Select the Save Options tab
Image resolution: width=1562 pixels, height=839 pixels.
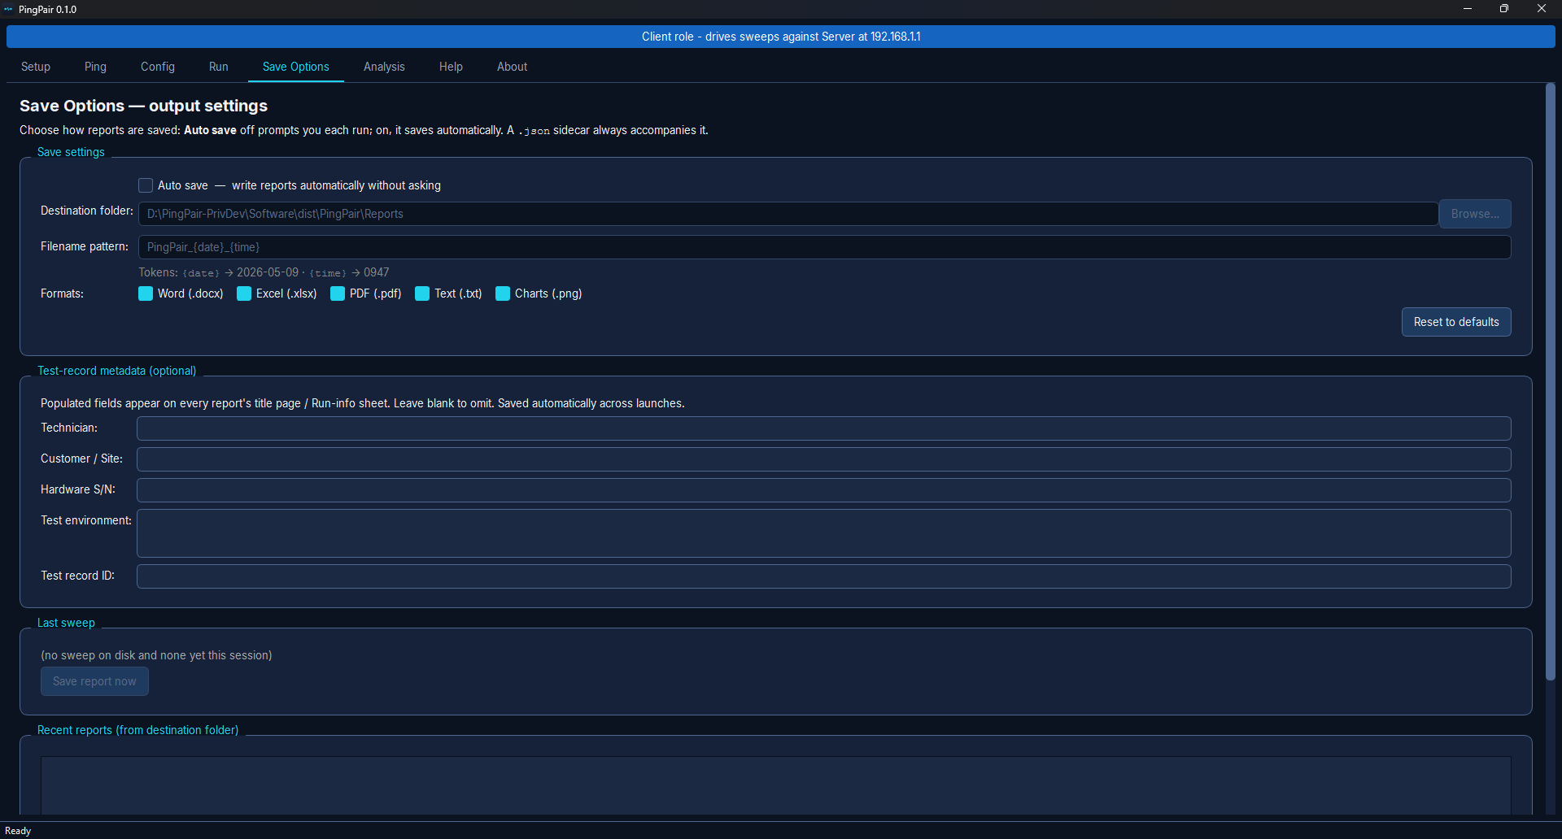[296, 67]
